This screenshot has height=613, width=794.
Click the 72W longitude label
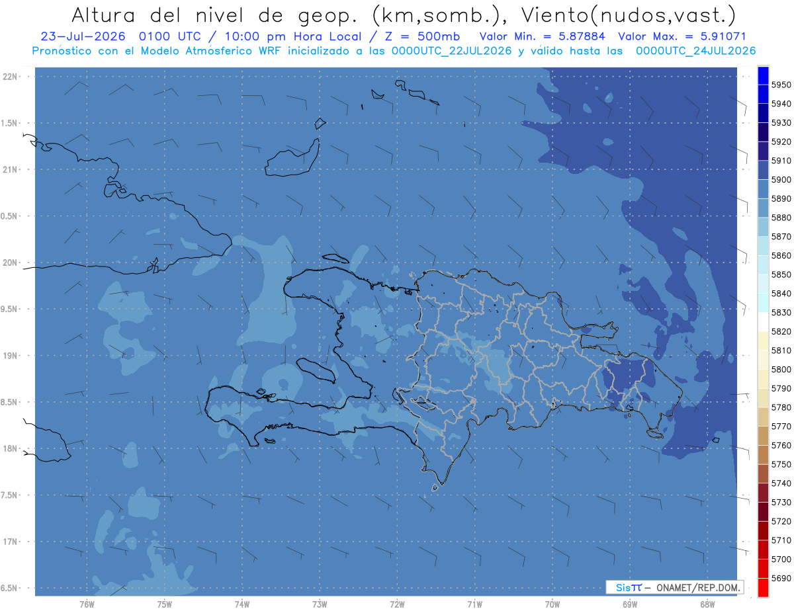(397, 604)
